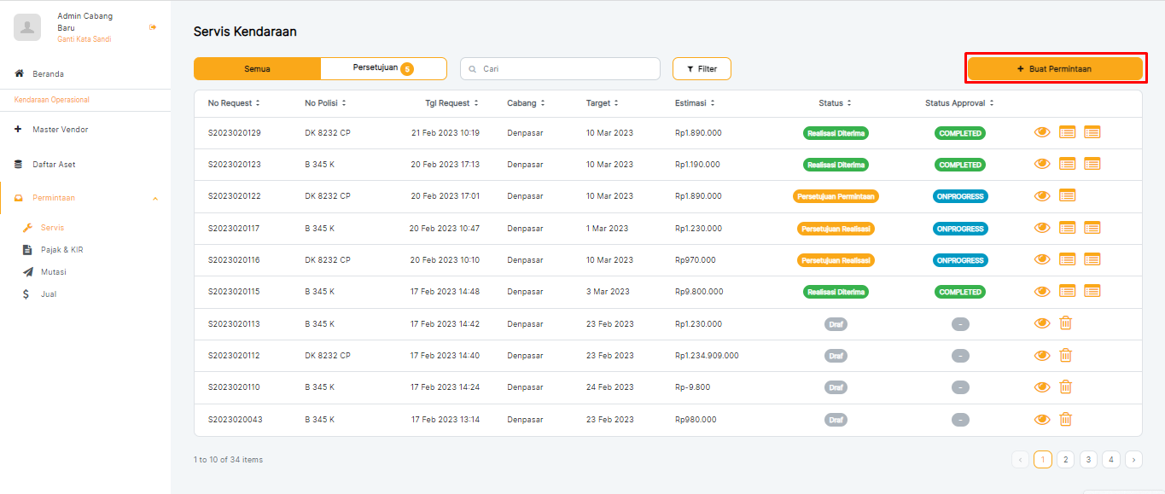Open Beranda from the sidebar

pyautogui.click(x=48, y=74)
